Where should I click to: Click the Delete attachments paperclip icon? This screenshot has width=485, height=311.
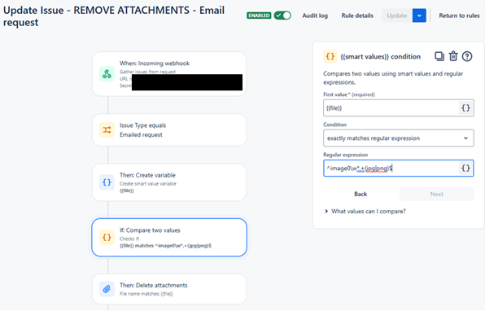(x=107, y=289)
